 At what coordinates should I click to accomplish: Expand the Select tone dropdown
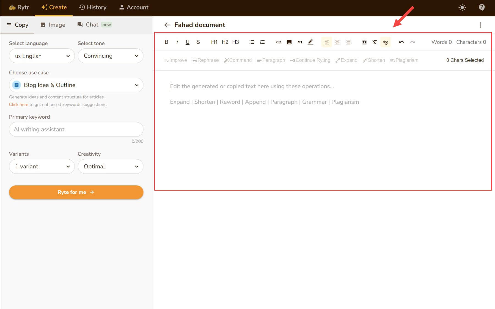(x=111, y=56)
